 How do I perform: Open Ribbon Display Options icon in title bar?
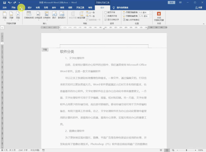coord(180,3)
